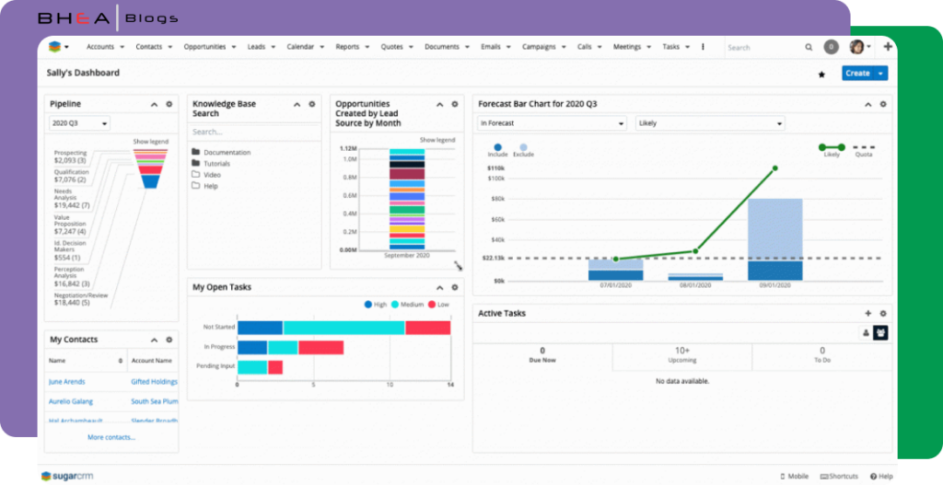Click the plus quick-create icon in top bar

click(888, 47)
